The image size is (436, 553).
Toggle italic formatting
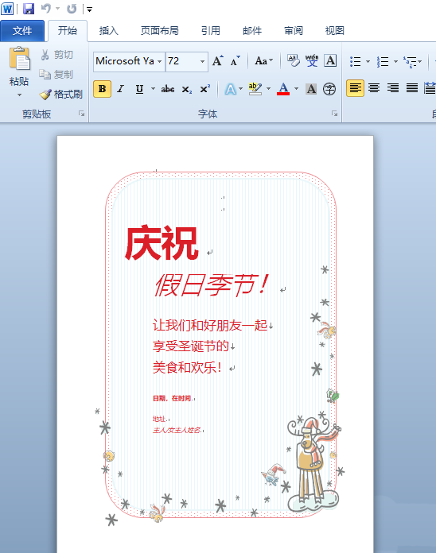point(121,89)
